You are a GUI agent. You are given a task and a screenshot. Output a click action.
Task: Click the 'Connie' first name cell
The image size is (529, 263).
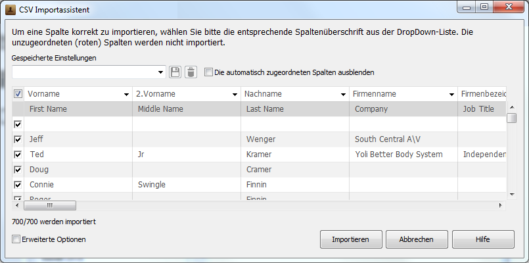point(78,185)
